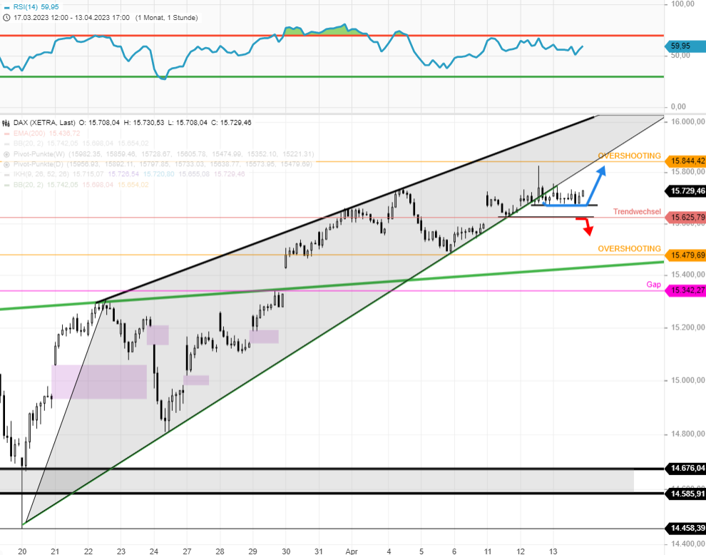Select the black 14.458,39 price tag

tap(685, 528)
